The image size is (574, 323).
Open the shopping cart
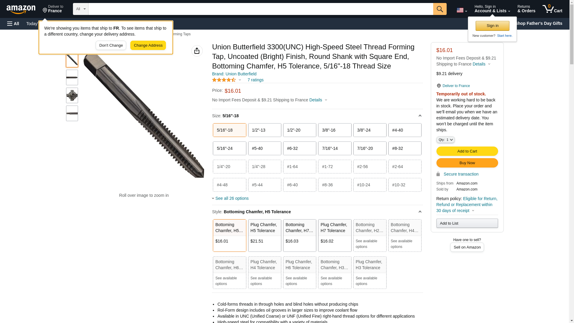click(x=552, y=9)
